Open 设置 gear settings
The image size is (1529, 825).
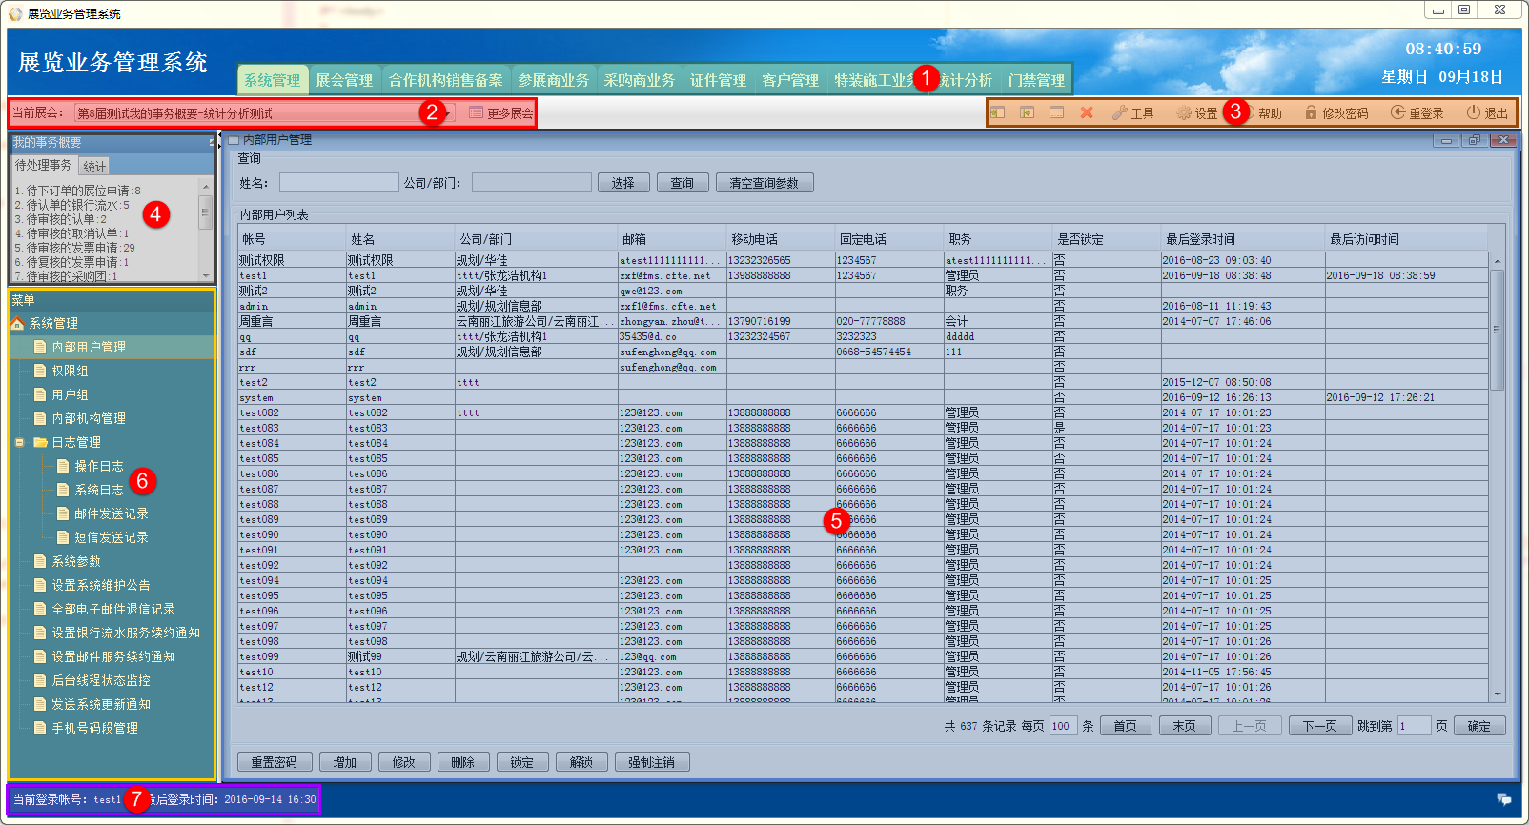click(1197, 112)
